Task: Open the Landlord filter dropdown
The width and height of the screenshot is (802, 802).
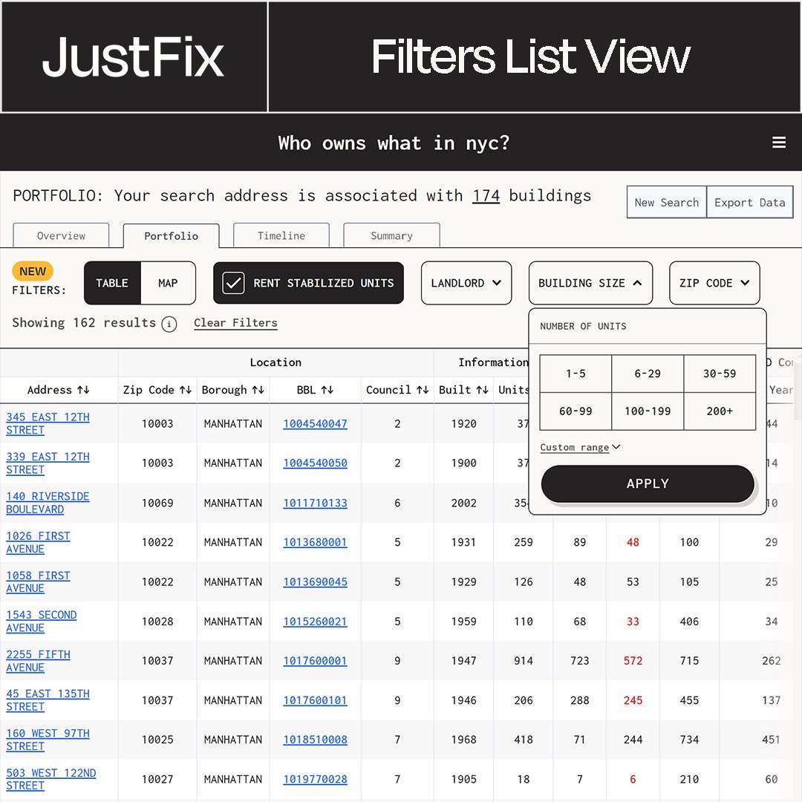Action: pyautogui.click(x=466, y=283)
